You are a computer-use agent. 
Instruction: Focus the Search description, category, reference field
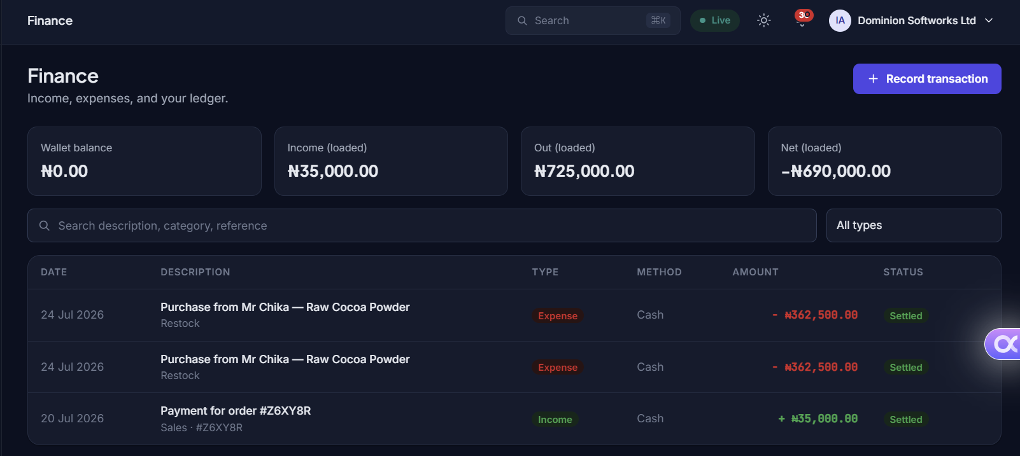(x=422, y=226)
